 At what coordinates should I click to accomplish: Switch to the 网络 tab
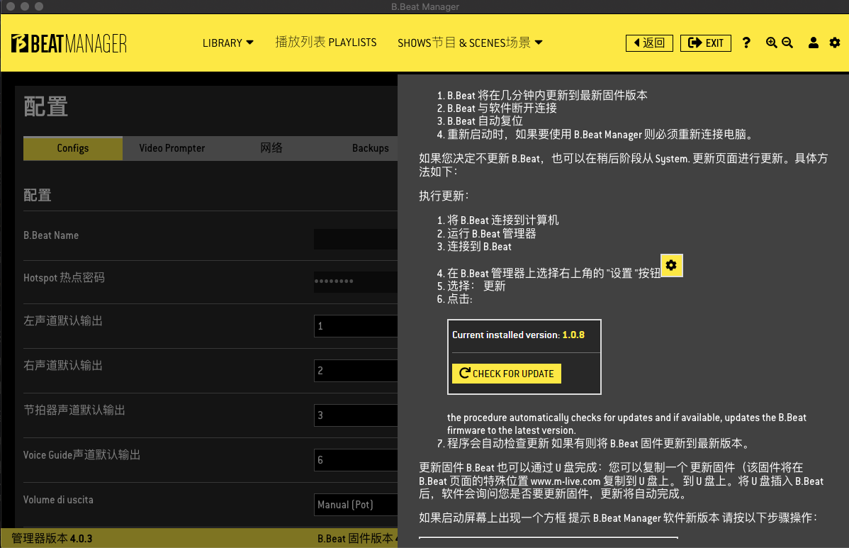point(271,148)
